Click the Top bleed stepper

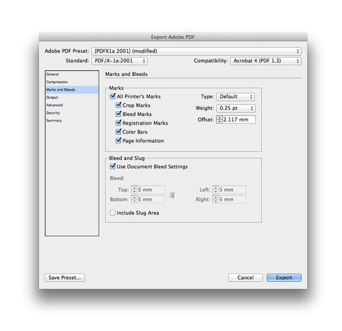click(134, 190)
